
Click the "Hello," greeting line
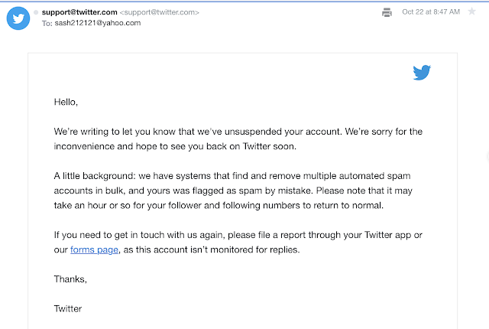pos(66,101)
